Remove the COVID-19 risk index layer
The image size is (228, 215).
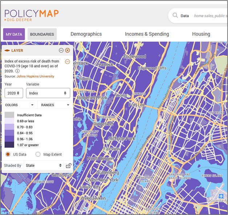click(x=68, y=61)
